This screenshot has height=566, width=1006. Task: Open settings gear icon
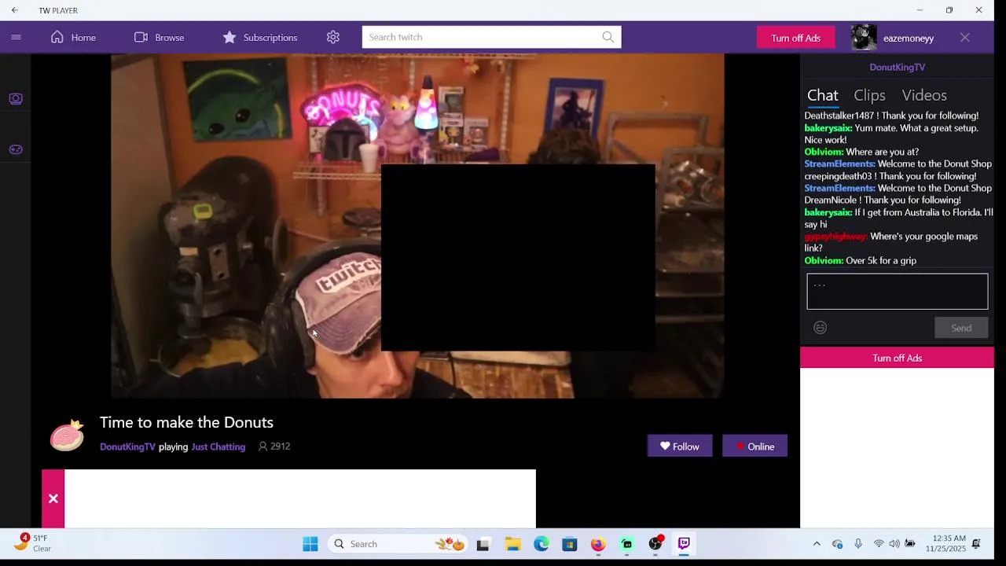pyautogui.click(x=333, y=37)
